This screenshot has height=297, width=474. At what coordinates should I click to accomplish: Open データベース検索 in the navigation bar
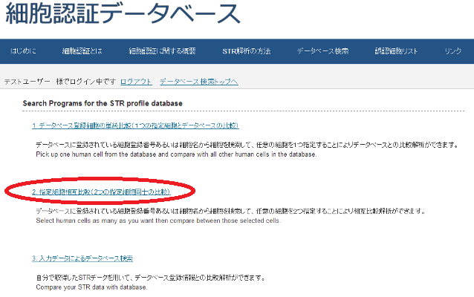tap(322, 51)
